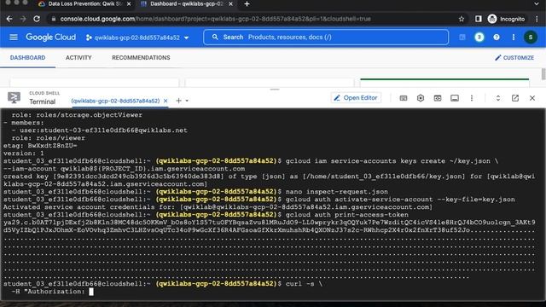Click the "user:student-03-ef311e0dfb66@qwiklabs.net" line
The width and height of the screenshot is (546, 307).
click(x=103, y=130)
